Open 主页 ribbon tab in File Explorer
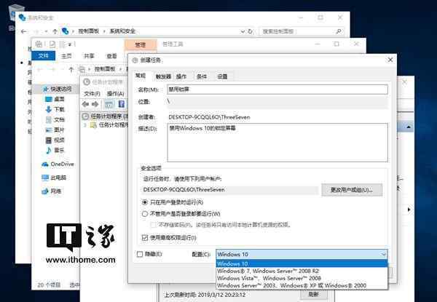 click(66, 56)
